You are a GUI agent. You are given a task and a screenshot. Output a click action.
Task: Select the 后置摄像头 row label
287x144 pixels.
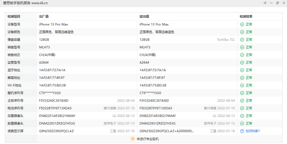(x=15, y=116)
